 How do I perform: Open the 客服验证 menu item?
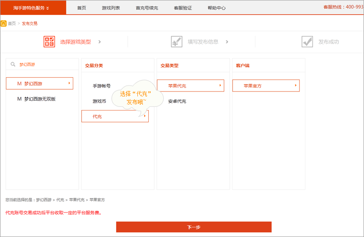tap(183, 8)
